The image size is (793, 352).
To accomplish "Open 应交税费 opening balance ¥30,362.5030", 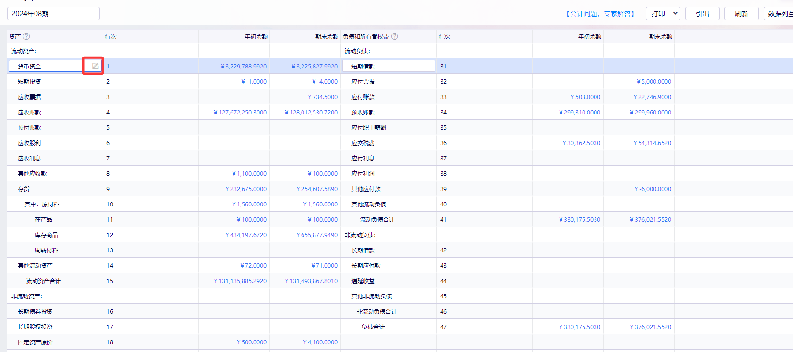I will click(581, 143).
